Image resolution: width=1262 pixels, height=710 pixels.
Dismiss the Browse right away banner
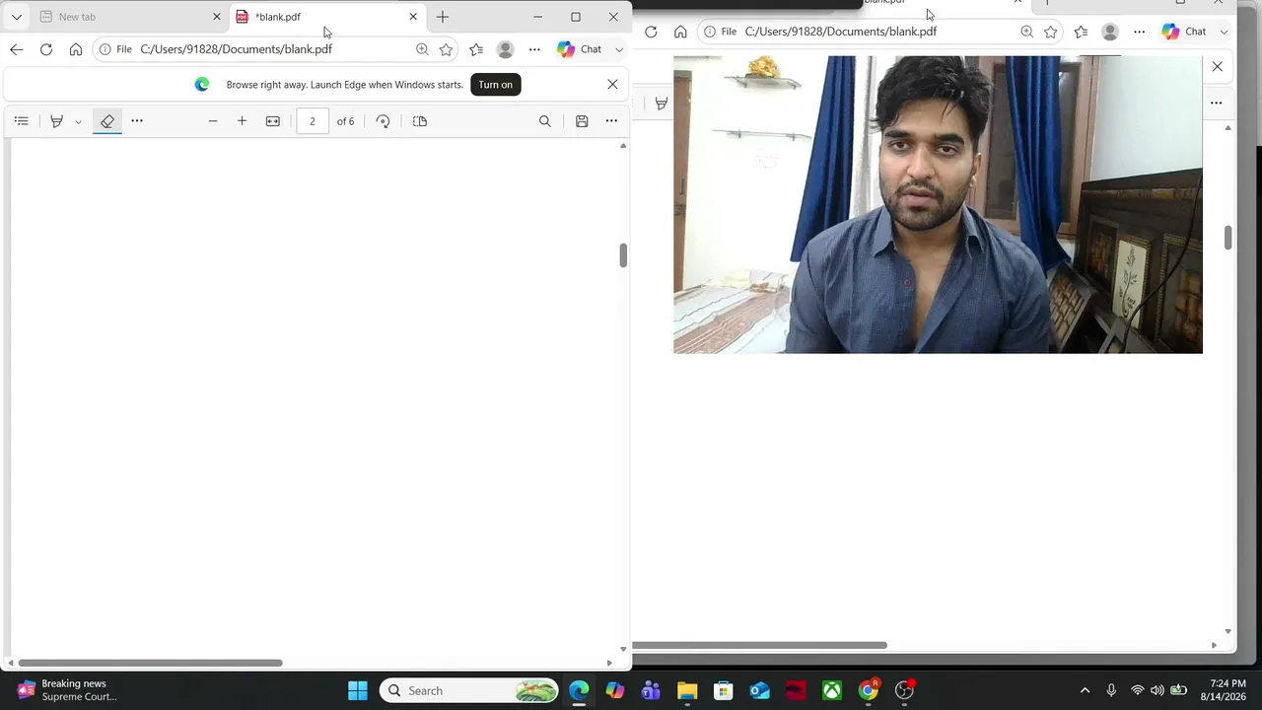[x=612, y=85]
